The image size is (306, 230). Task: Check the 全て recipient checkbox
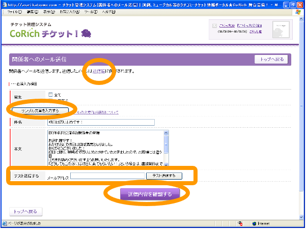tap(50, 95)
